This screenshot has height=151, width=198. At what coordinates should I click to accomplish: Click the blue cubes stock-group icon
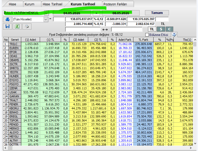[8, 19]
